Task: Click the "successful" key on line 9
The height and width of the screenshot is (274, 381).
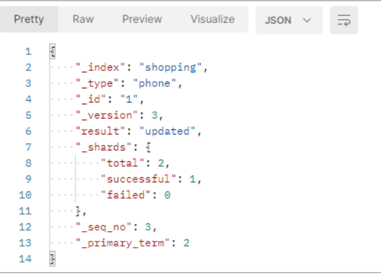Action: [x=138, y=179]
